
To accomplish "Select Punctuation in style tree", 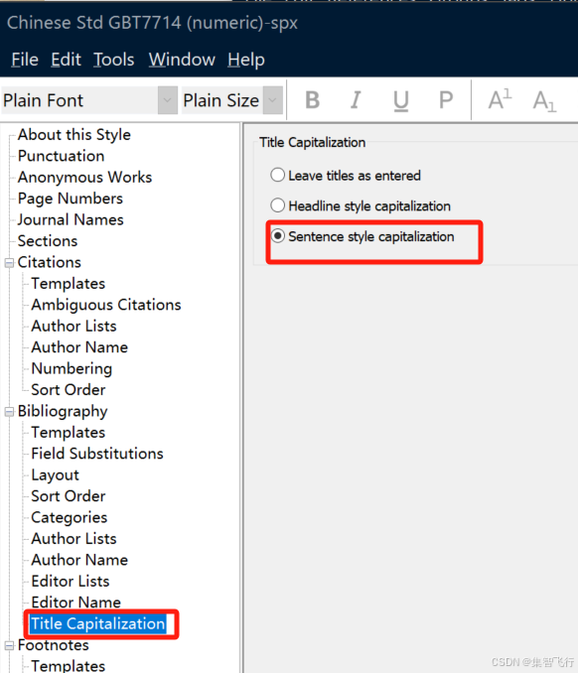I will (x=61, y=156).
